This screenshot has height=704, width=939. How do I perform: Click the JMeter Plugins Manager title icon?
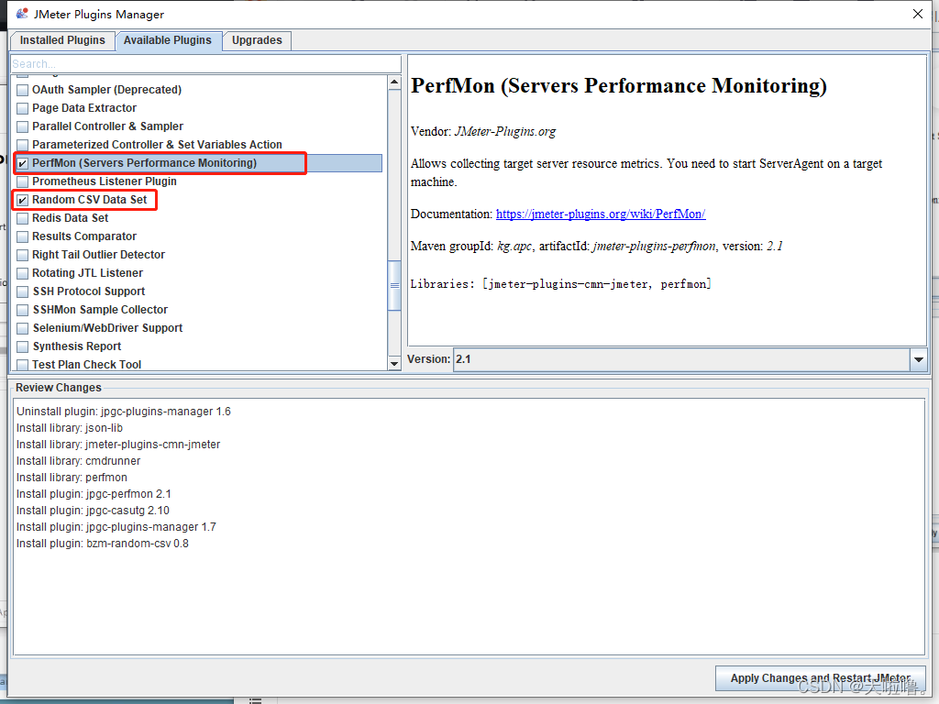pyautogui.click(x=22, y=13)
